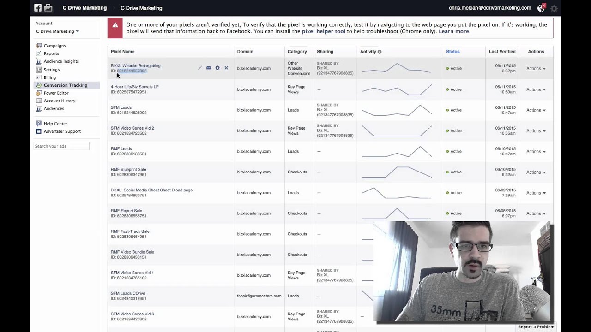Select the SFM Leads CDrive pixel name
The width and height of the screenshot is (591, 332).
click(128, 293)
